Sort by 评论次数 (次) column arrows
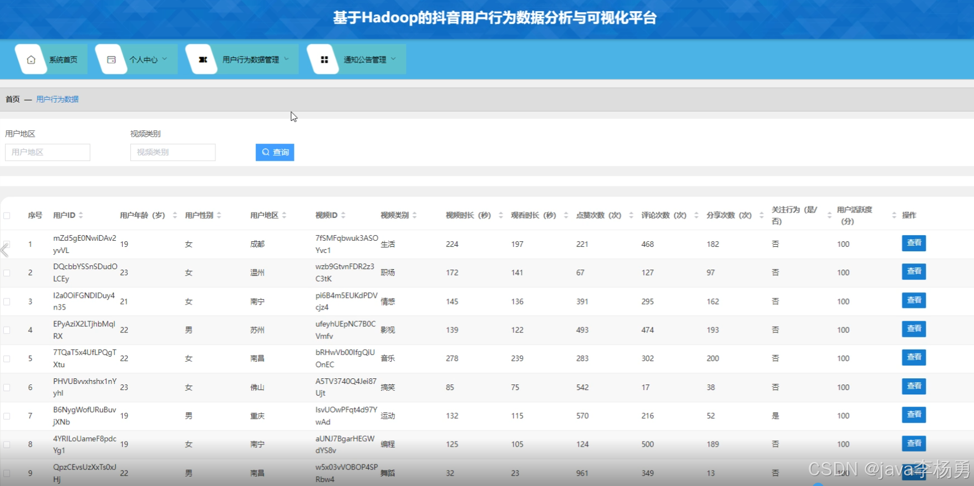This screenshot has width=974, height=486. (x=696, y=215)
